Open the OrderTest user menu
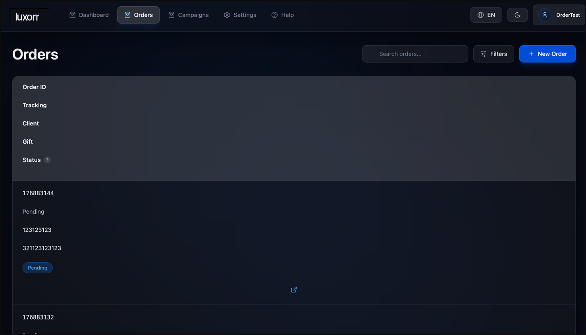This screenshot has height=335, width=586. click(x=567, y=15)
